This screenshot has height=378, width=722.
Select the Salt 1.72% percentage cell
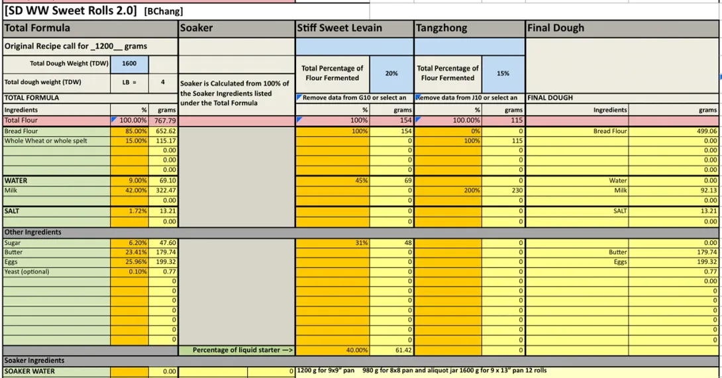130,211
